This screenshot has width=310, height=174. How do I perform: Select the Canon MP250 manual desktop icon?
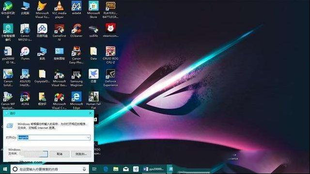pyautogui.click(x=25, y=32)
